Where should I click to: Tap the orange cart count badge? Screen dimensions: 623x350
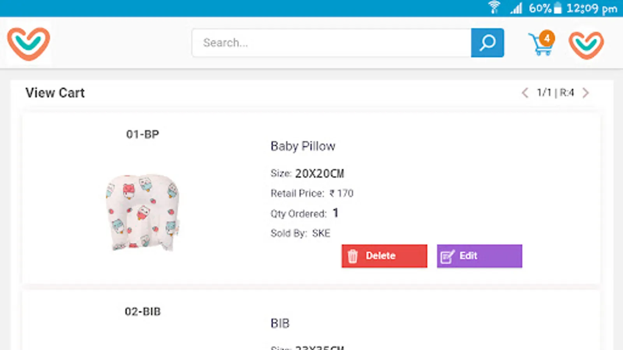547,38
